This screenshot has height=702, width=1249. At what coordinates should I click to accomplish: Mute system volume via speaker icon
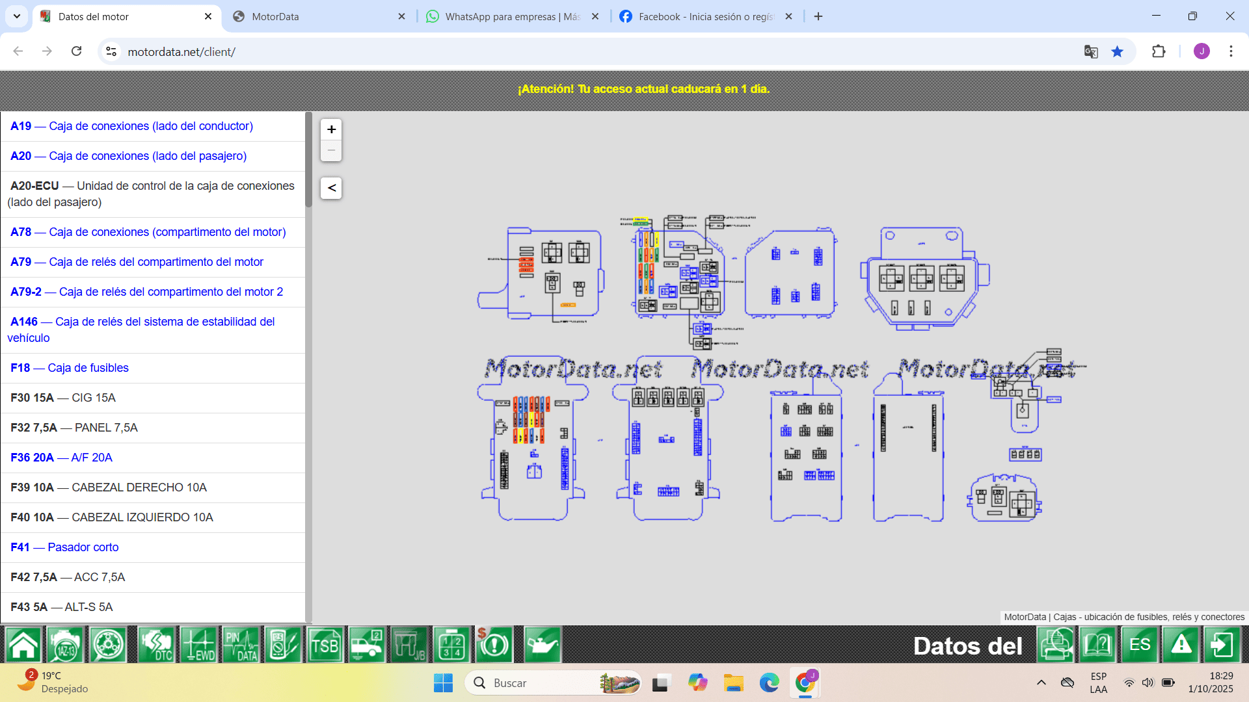pos(1148,682)
